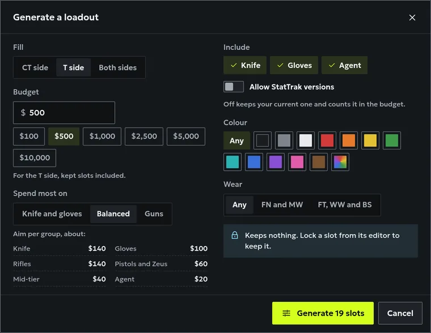Pick the green colour swatch

click(392, 140)
